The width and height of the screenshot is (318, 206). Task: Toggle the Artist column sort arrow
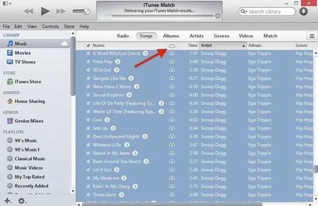(244, 46)
